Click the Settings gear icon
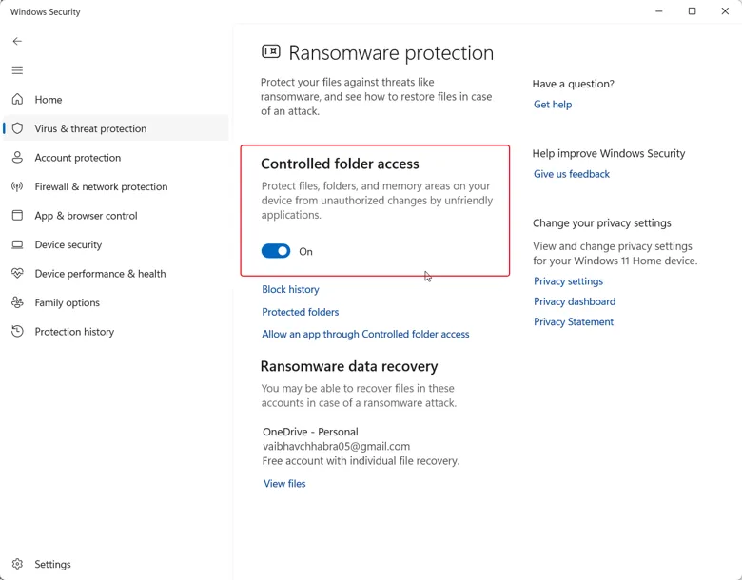Image resolution: width=742 pixels, height=580 pixels. (17, 564)
